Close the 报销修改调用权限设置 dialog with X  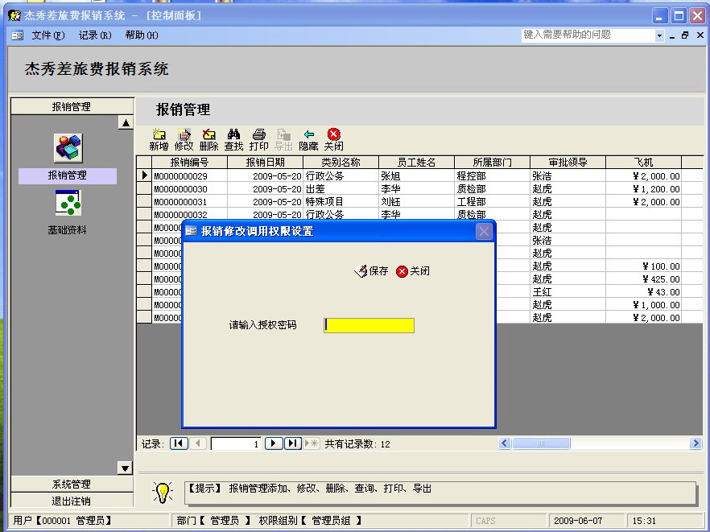click(484, 231)
